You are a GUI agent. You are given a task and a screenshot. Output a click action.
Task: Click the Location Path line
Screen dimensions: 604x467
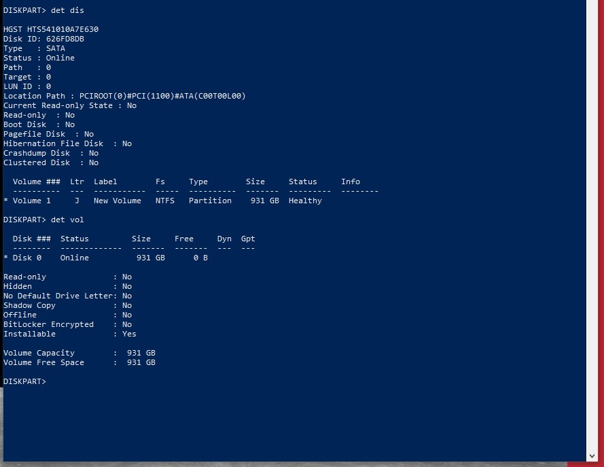124,96
